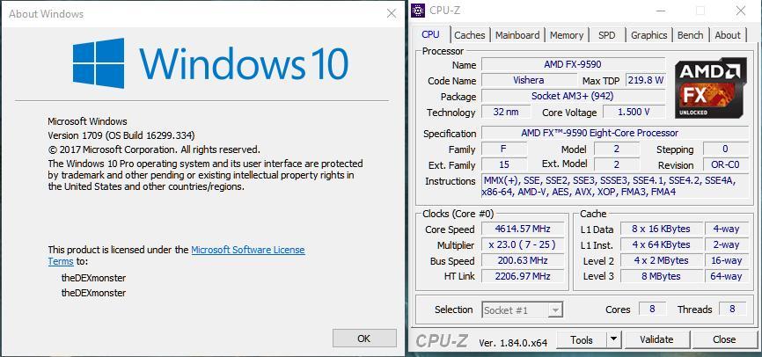Open the Mainboard tab
The height and width of the screenshot is (357, 762).
[517, 35]
